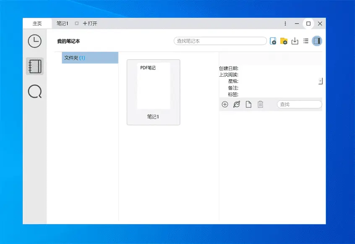Close the 笔记1 tab
The image size is (355, 244).
coord(77,23)
